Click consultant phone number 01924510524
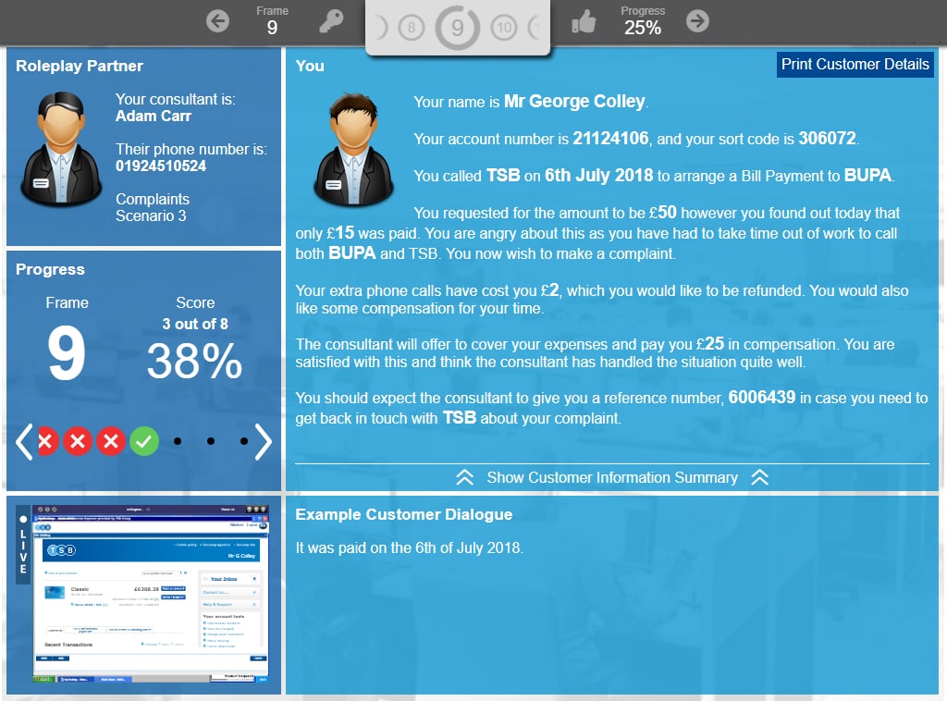Image resolution: width=947 pixels, height=701 pixels. point(161,166)
